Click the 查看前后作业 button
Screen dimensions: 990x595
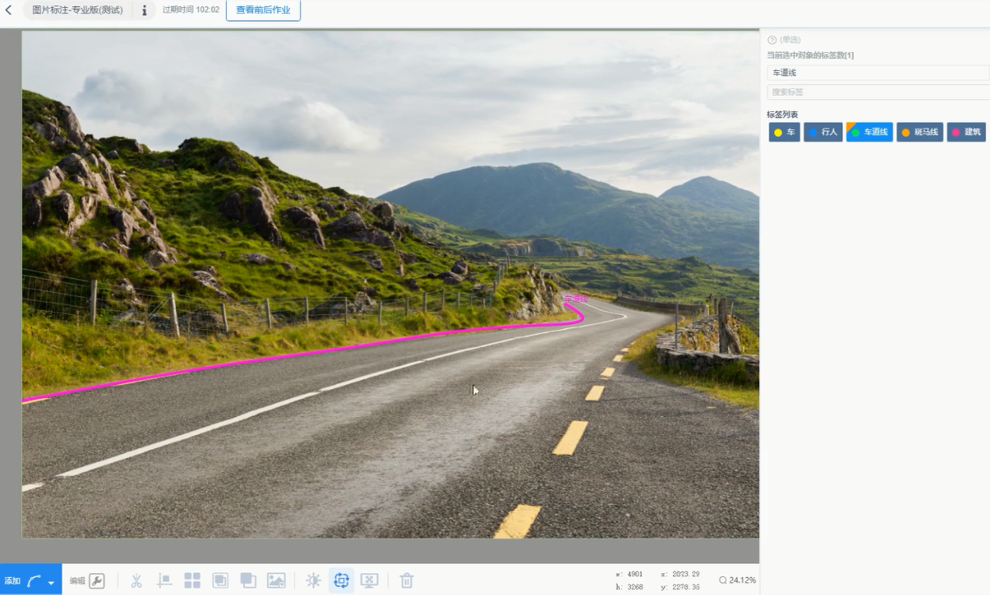click(263, 10)
